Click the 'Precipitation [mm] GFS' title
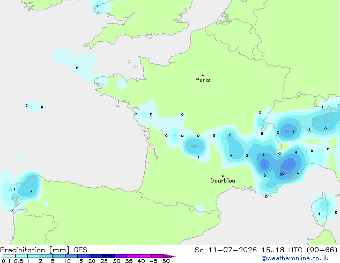The width and height of the screenshot is (340, 263). pos(43,250)
